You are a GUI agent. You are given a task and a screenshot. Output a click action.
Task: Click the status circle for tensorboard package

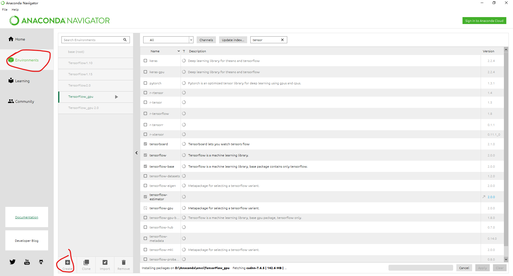point(184,144)
